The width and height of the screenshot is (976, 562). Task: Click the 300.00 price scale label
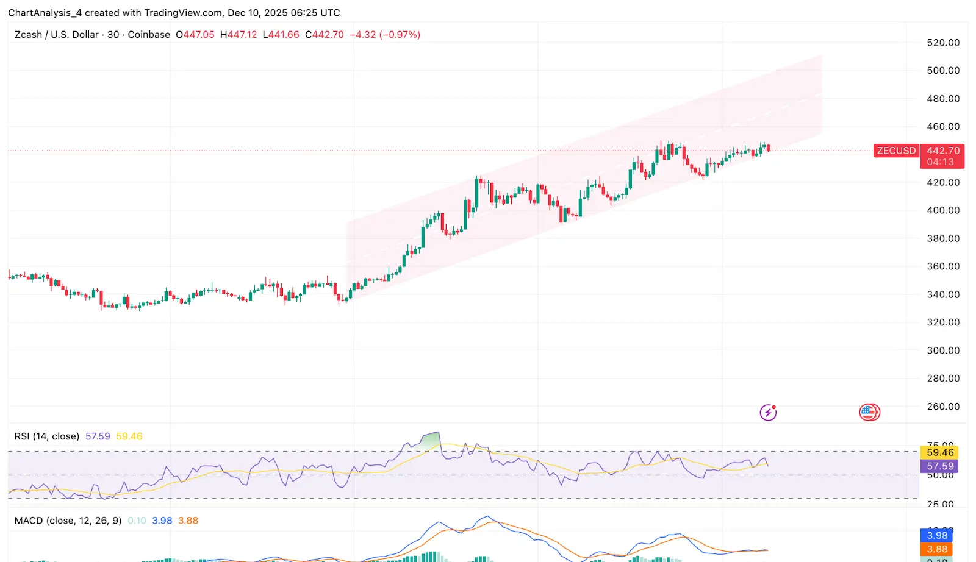point(943,350)
